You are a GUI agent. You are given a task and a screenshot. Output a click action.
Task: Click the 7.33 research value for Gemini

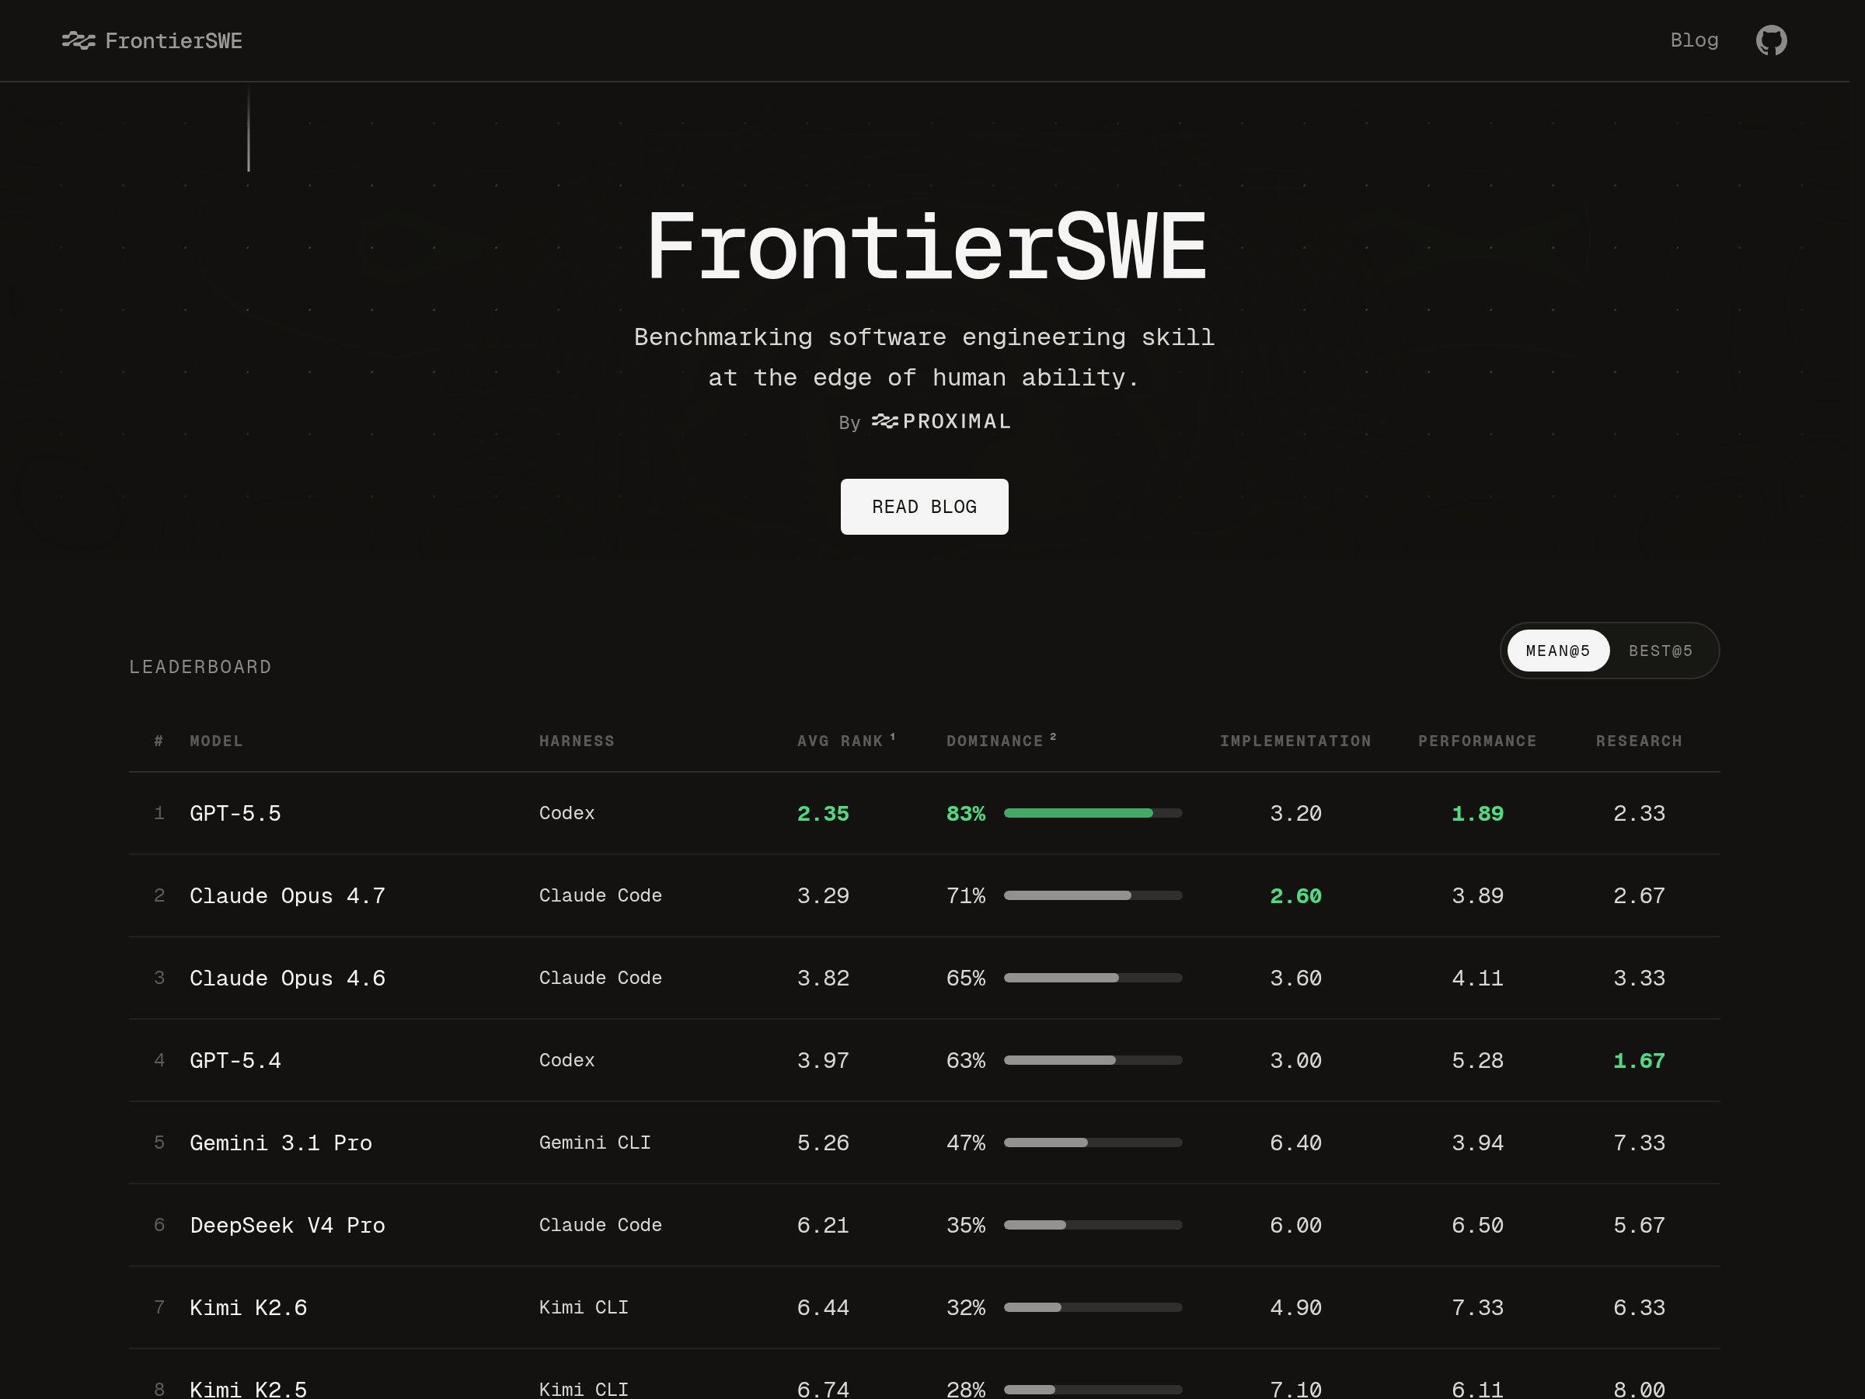1639,1143
